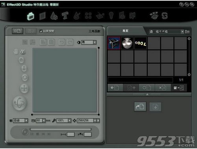197x149 pixels.
Task: Click the home reset view button
Action: tap(21, 60)
